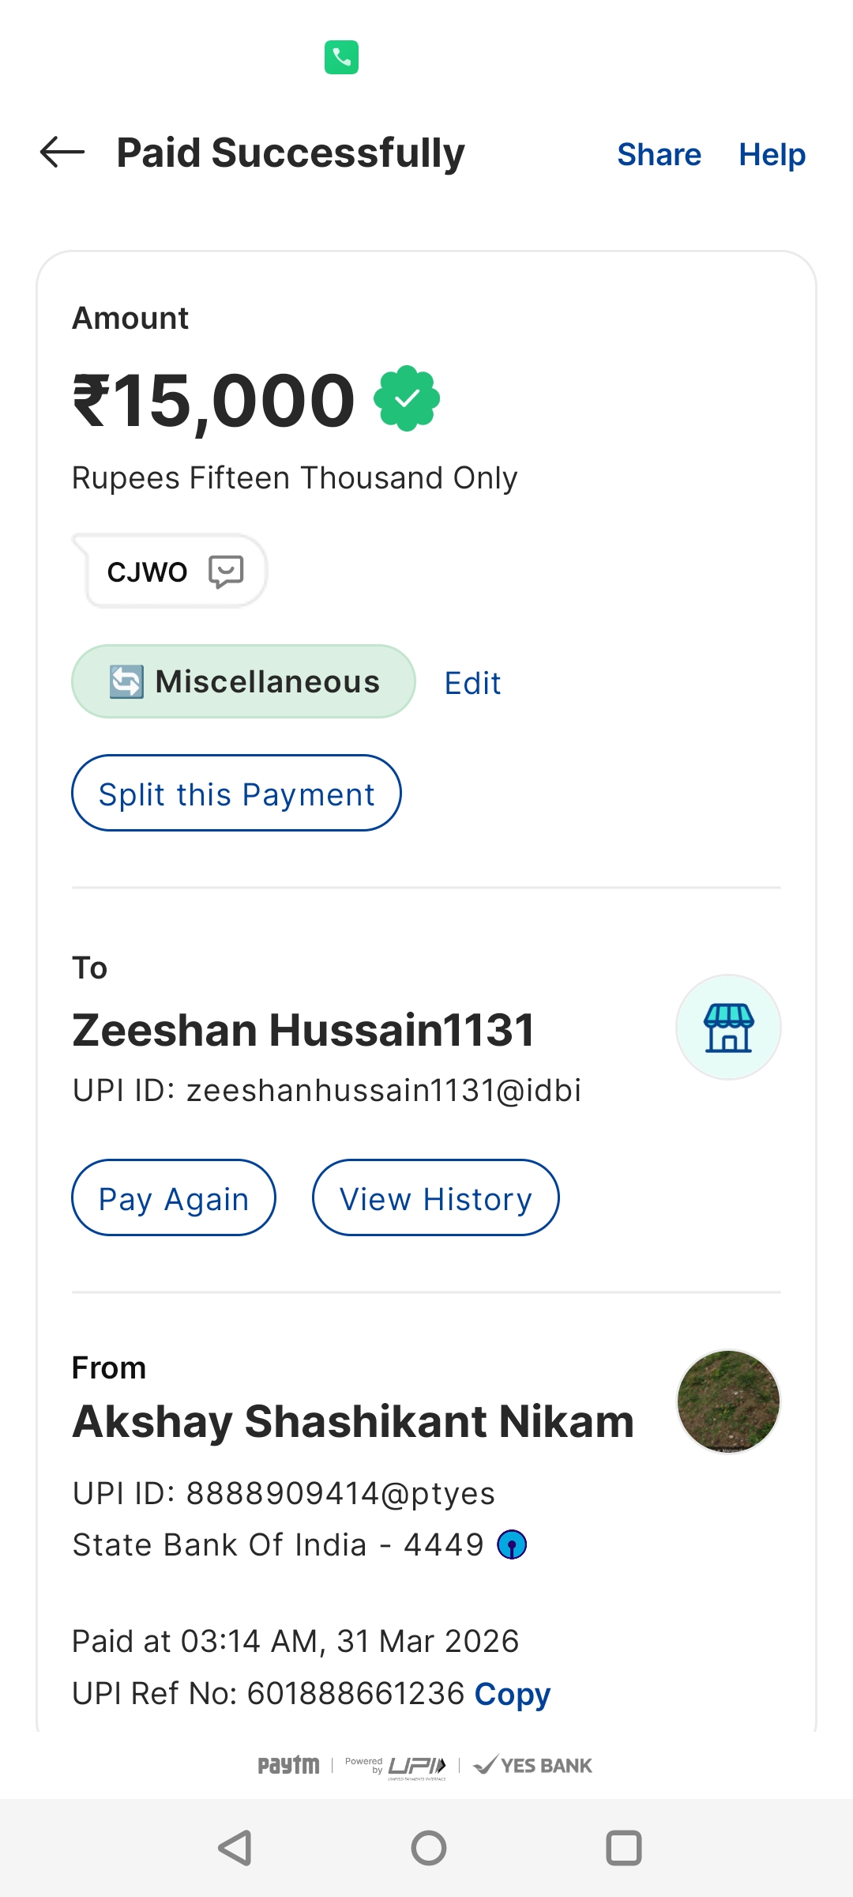Tap the message icon beside CJWO

coord(226,571)
